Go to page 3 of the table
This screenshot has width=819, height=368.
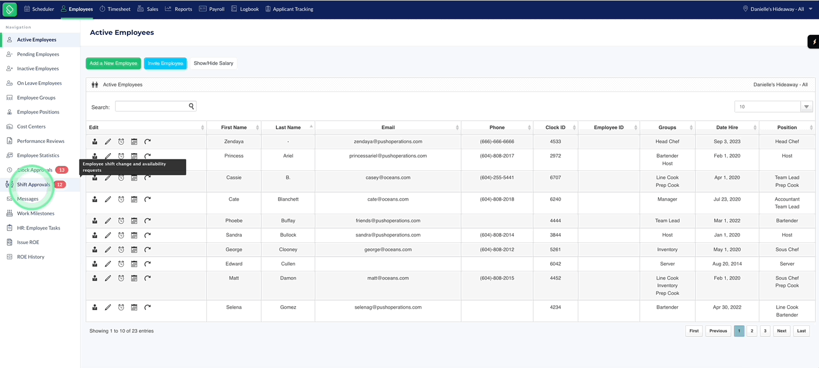765,331
